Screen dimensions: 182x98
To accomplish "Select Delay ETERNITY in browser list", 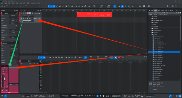I will click(x=158, y=58).
